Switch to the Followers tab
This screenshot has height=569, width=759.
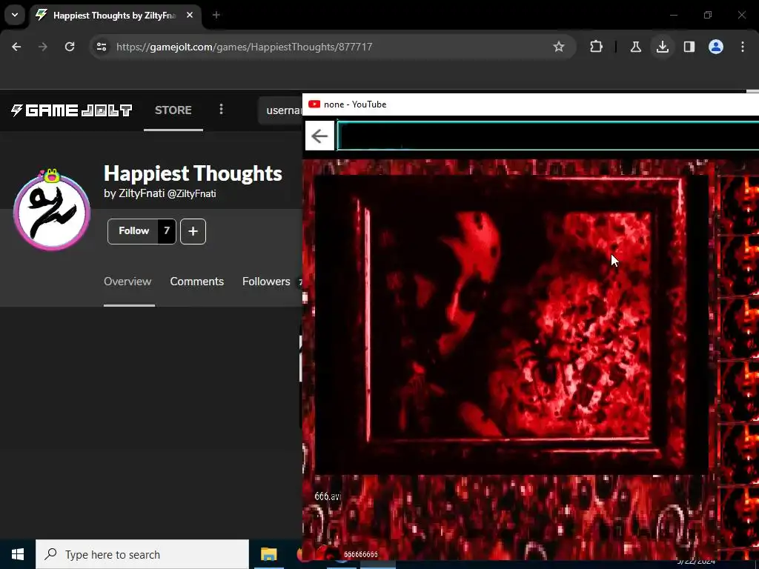pos(266,282)
